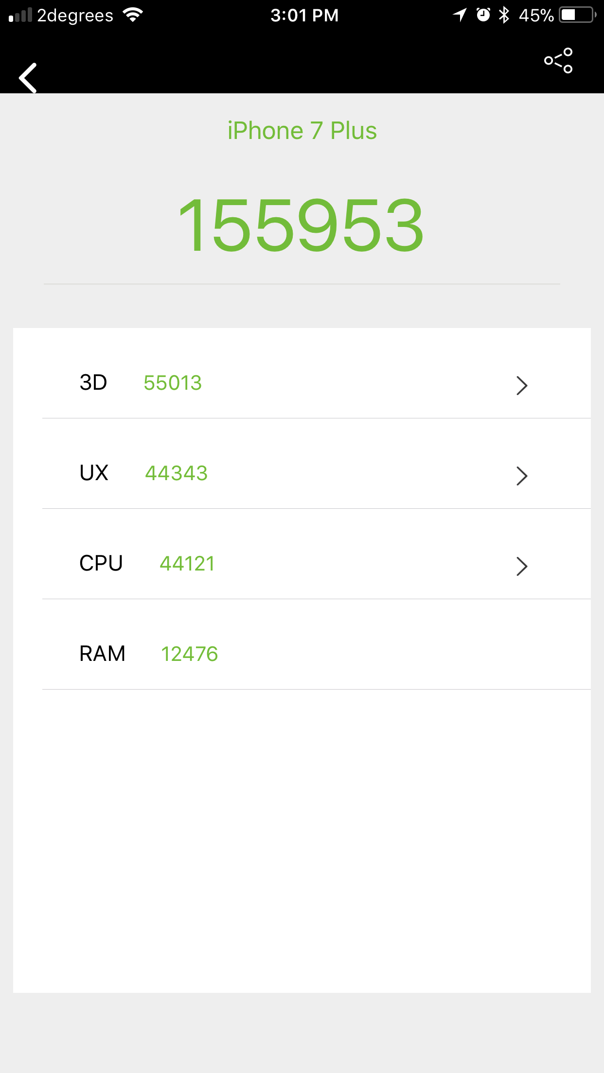Tap the 2degrees carrier name
This screenshot has height=1073, width=604.
(x=75, y=16)
